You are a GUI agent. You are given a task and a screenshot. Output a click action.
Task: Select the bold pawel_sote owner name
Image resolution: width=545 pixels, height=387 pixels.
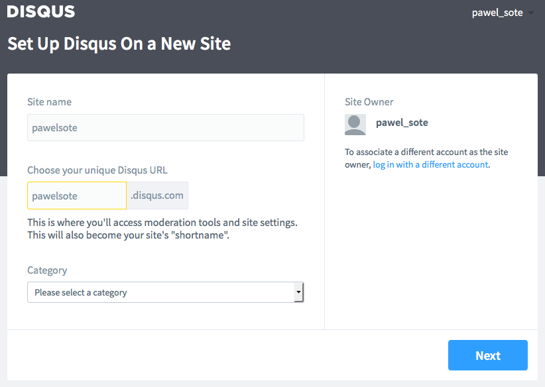402,123
